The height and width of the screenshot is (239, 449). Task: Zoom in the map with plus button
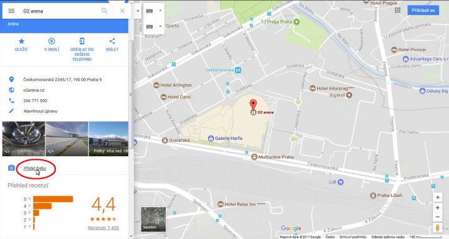[438, 208]
